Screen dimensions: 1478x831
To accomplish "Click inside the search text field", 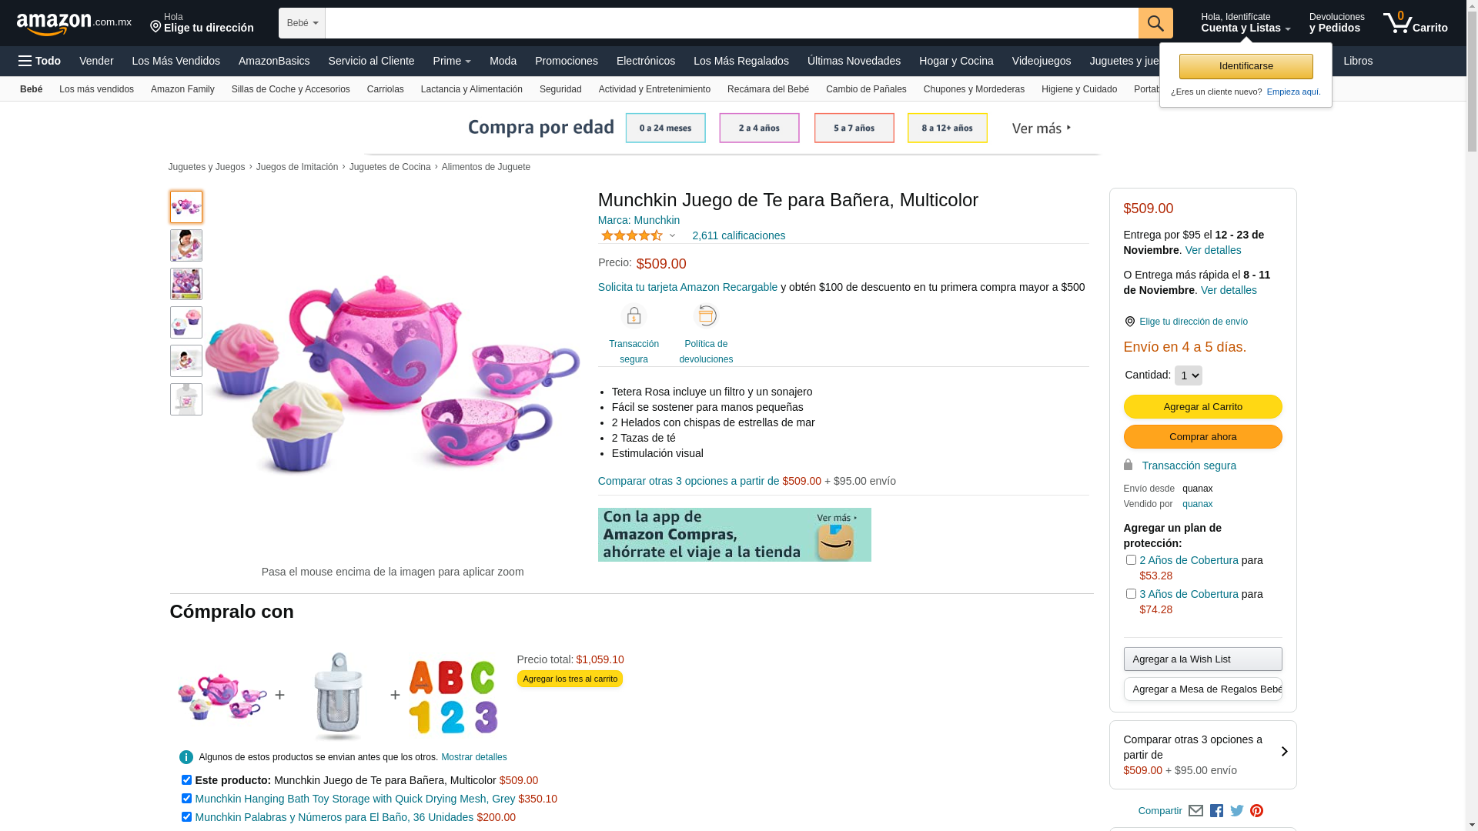I will (x=731, y=23).
